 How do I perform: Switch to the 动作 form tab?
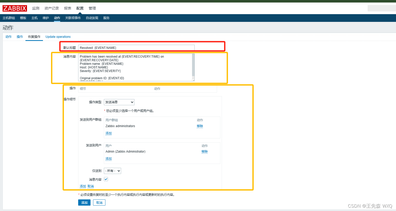tap(8, 37)
